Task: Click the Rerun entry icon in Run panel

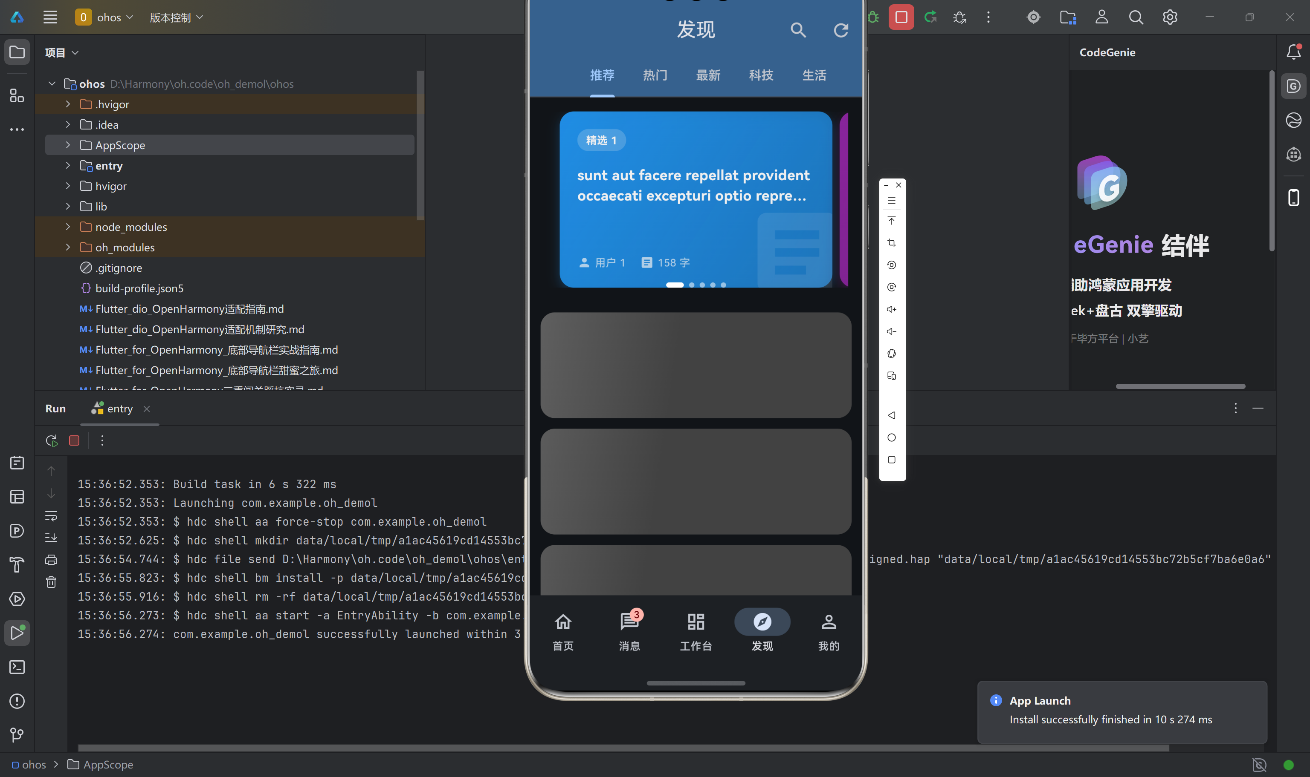Action: coord(51,441)
